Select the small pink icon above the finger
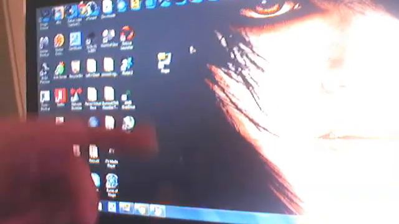This screenshot has height=224, width=399. [60, 120]
